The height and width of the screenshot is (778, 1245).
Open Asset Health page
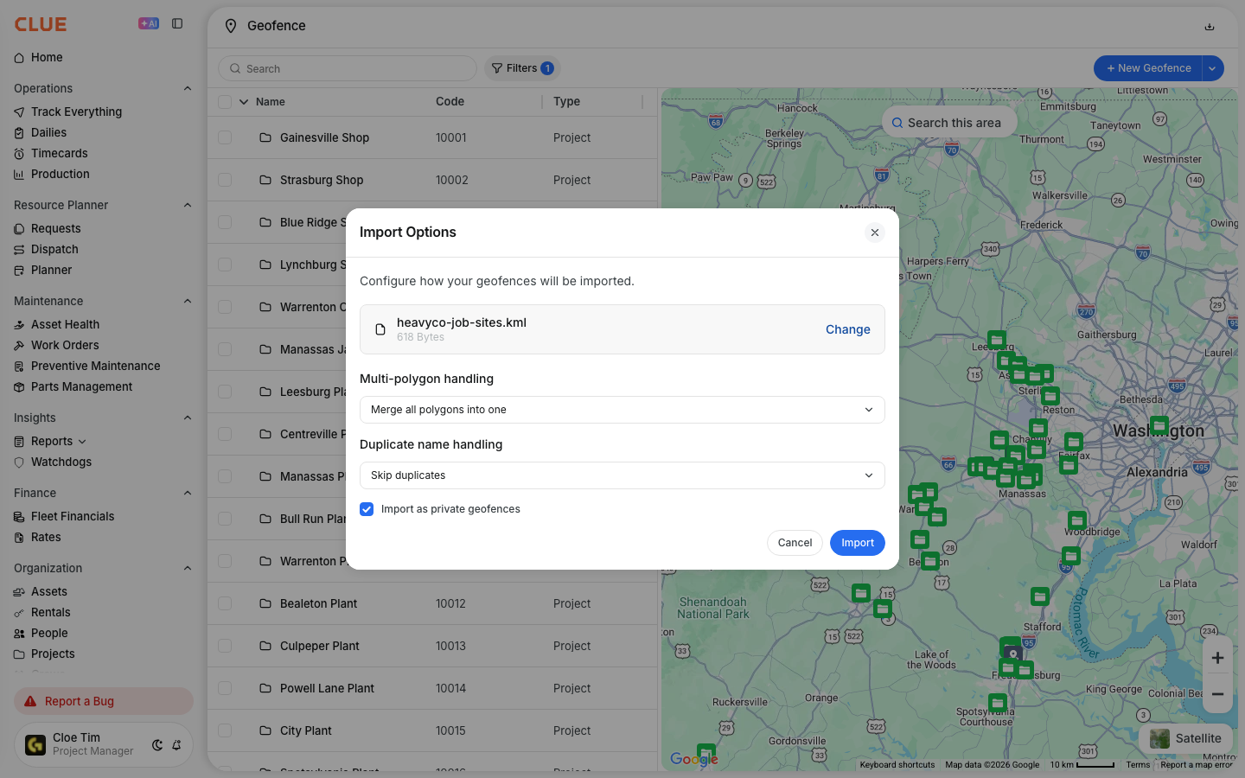[x=65, y=324]
